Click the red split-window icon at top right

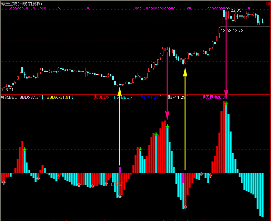pos(268,3)
